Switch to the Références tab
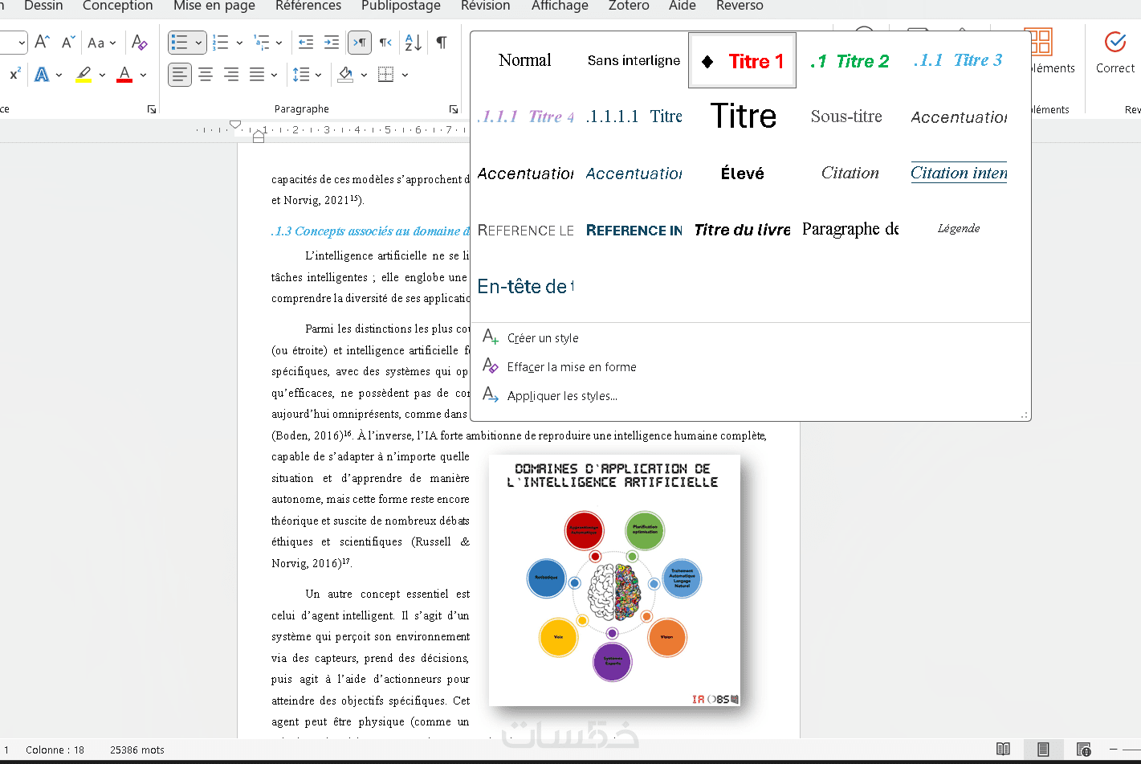 click(x=308, y=6)
